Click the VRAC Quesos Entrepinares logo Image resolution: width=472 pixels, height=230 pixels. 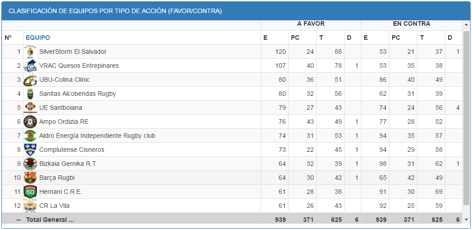click(x=30, y=66)
